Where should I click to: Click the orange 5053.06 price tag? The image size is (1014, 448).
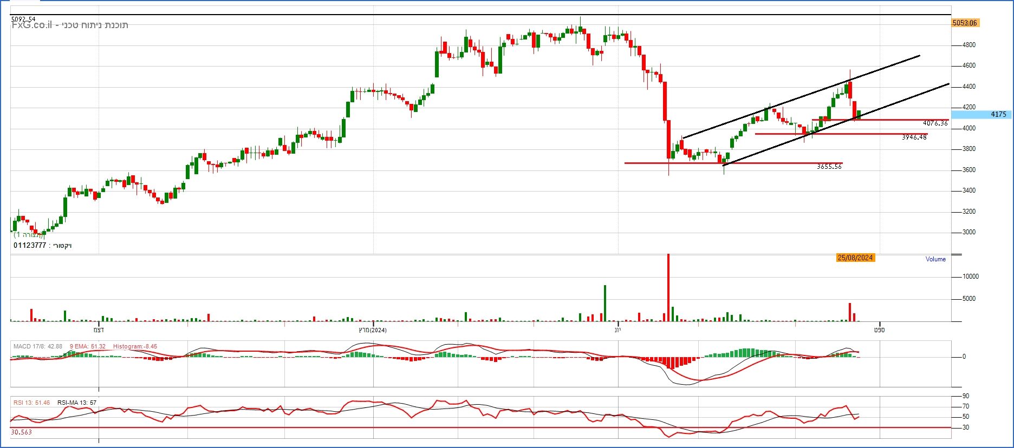click(x=965, y=23)
